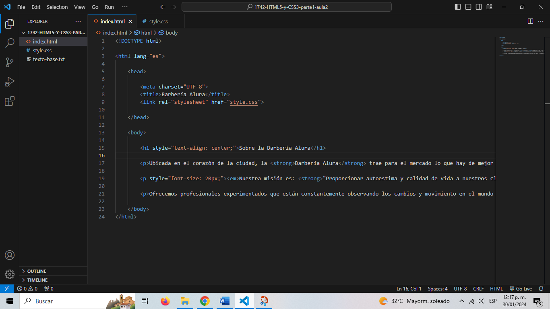Open Microsoft Word from the taskbar
The height and width of the screenshot is (309, 550).
(x=224, y=301)
